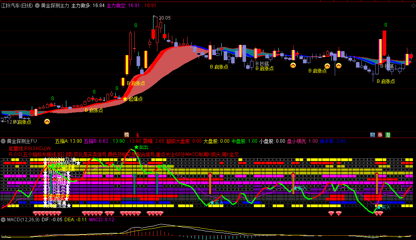The width and height of the screenshot is (416, 240).
Task: Click the 黄金探测主力 indicator name
Action: coord(55,5)
